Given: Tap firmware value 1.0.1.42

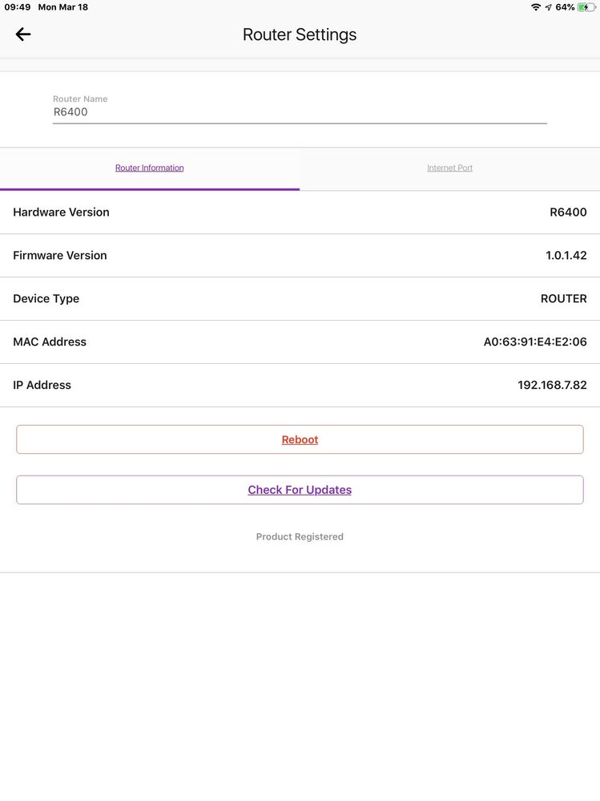Looking at the screenshot, I should [566, 256].
